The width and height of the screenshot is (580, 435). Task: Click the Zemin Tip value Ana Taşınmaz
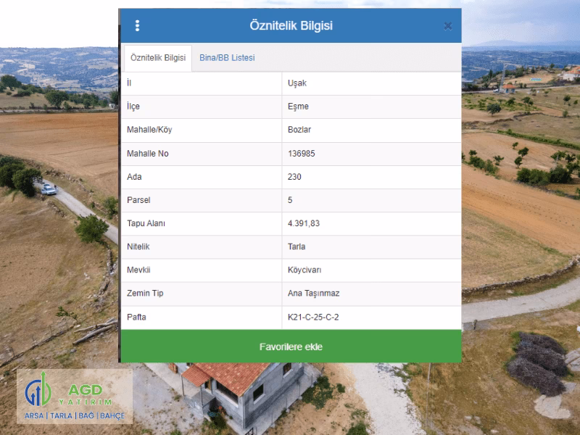314,294
